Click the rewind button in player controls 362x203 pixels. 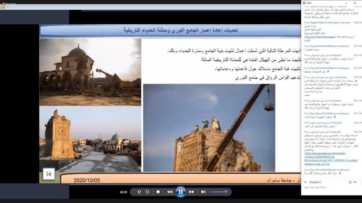pyautogui.click(x=170, y=192)
